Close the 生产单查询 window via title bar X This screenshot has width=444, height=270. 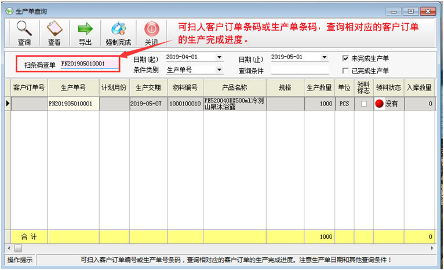(428, 12)
